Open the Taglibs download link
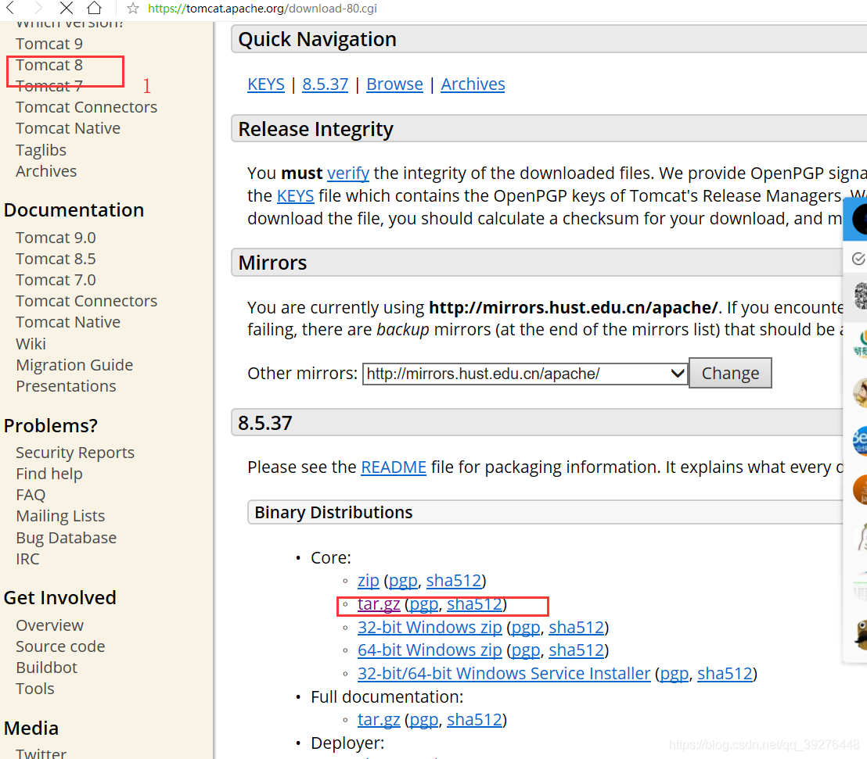Viewport: 867px width, 759px height. pos(41,150)
